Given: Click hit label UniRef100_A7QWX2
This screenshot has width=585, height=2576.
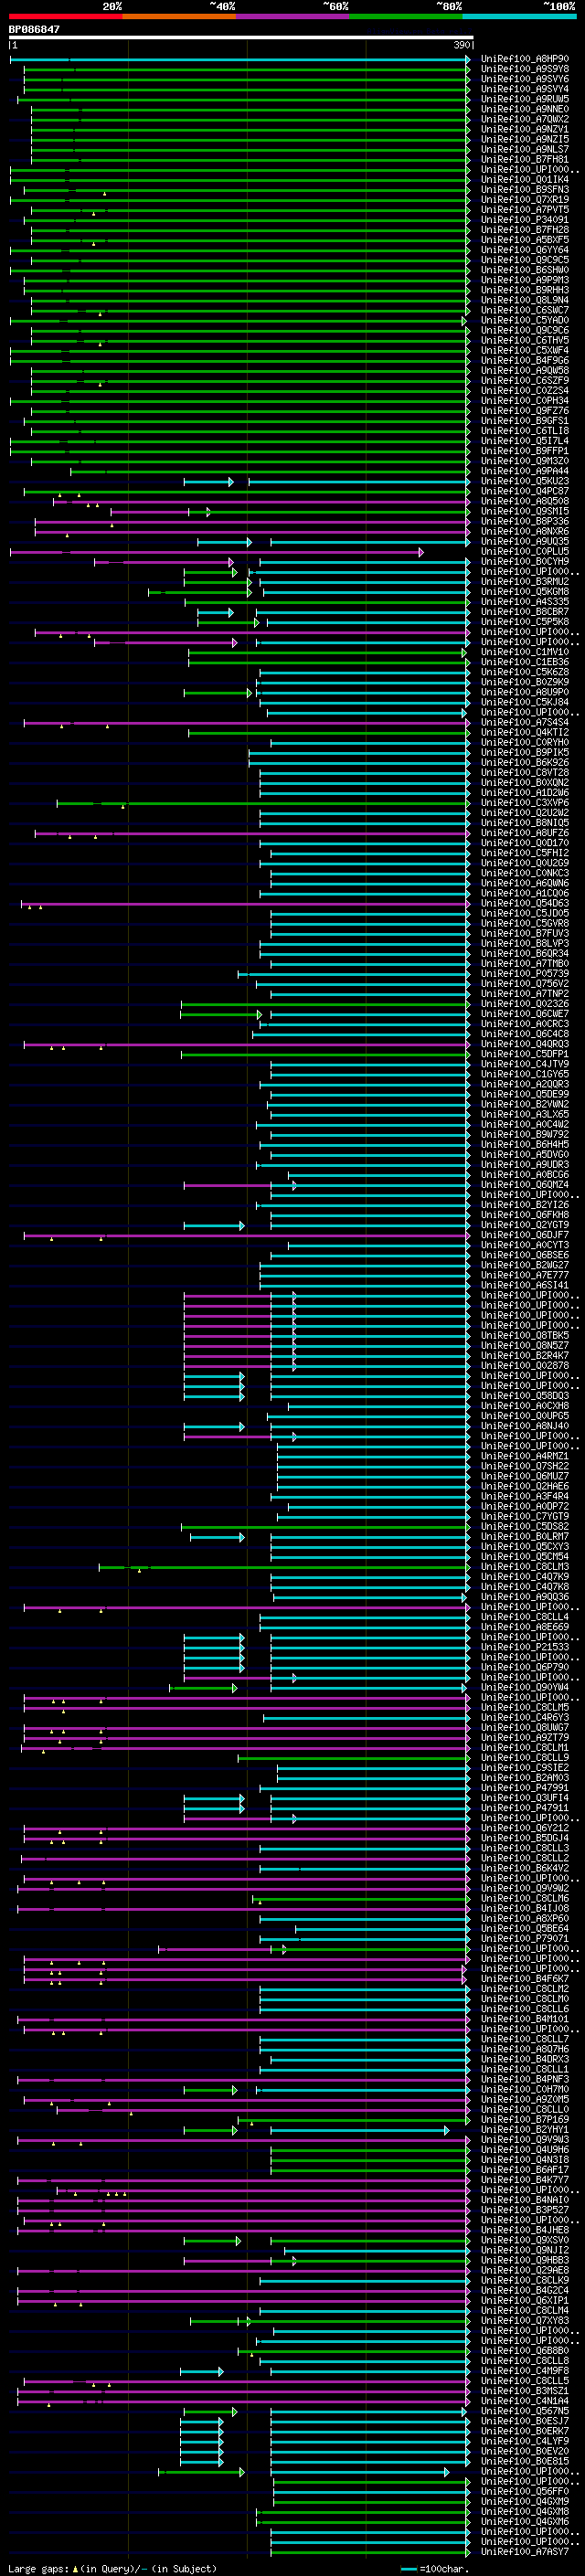Looking at the screenshot, I should click(525, 120).
